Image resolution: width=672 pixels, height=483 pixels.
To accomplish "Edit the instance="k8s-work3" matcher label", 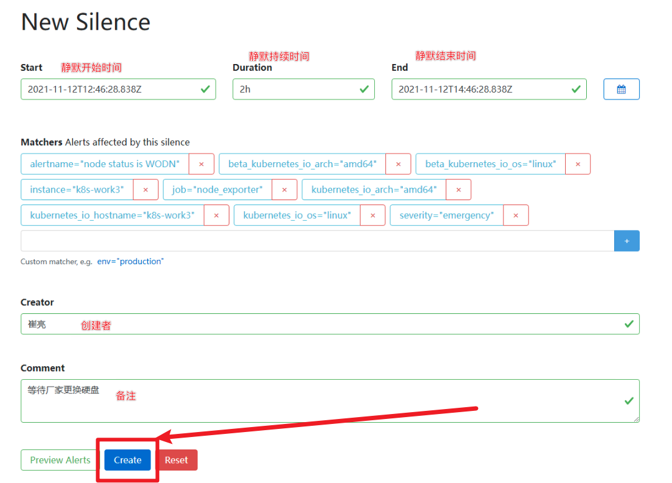I will tap(76, 190).
